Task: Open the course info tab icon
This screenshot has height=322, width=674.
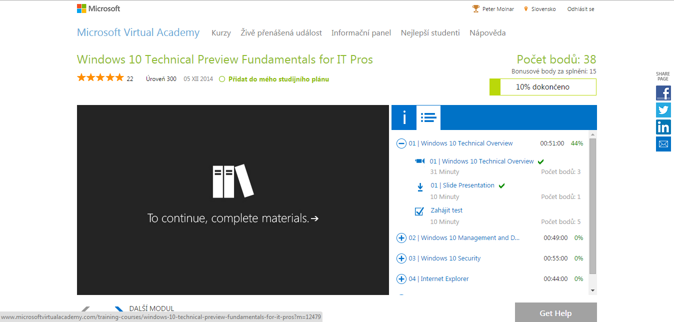Action: [404, 117]
